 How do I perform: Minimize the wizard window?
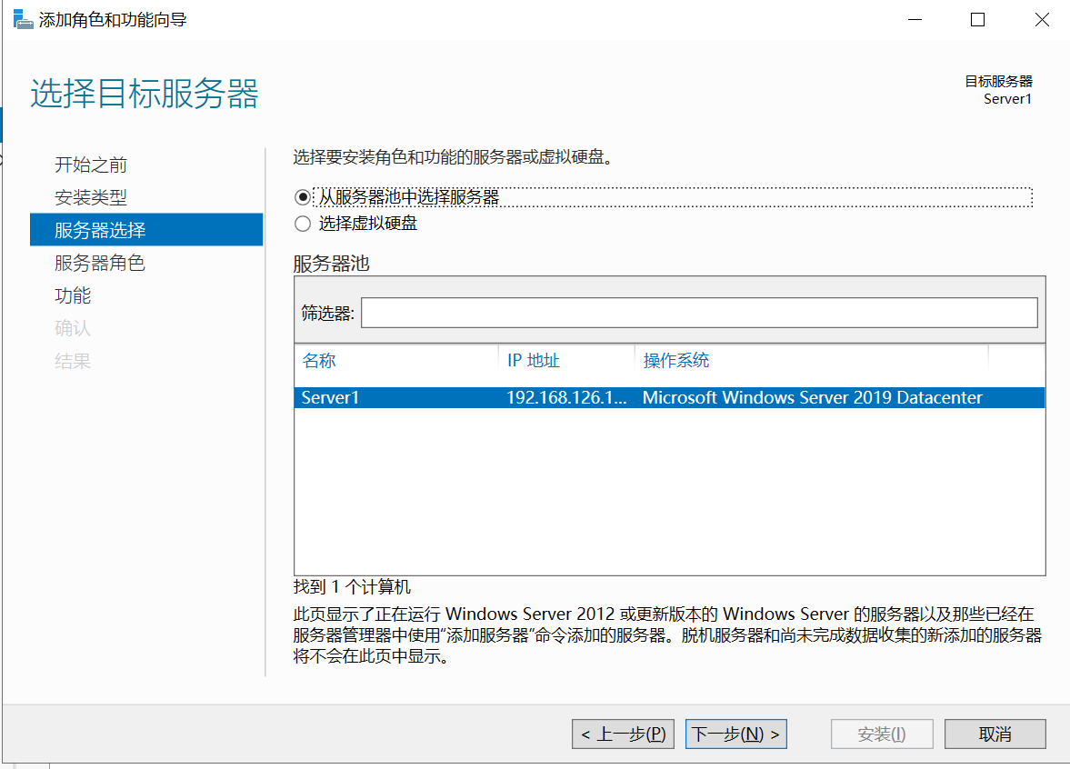click(x=915, y=20)
